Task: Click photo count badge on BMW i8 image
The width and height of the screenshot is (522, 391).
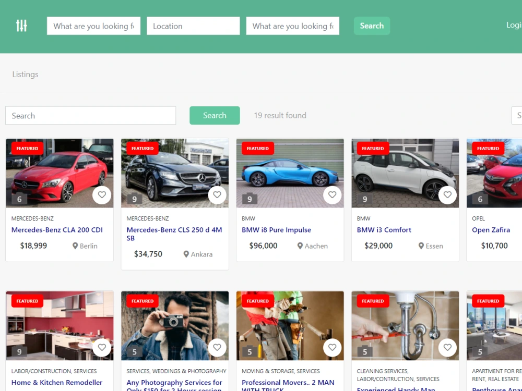Action: tap(250, 199)
